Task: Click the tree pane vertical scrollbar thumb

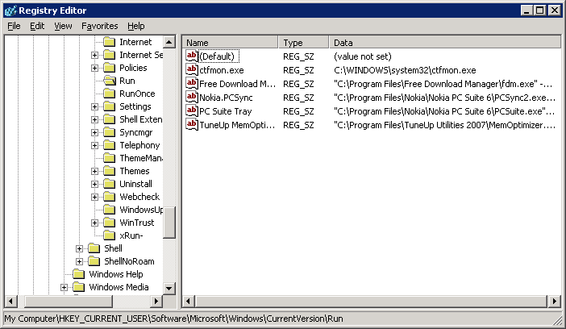Action: [x=169, y=223]
